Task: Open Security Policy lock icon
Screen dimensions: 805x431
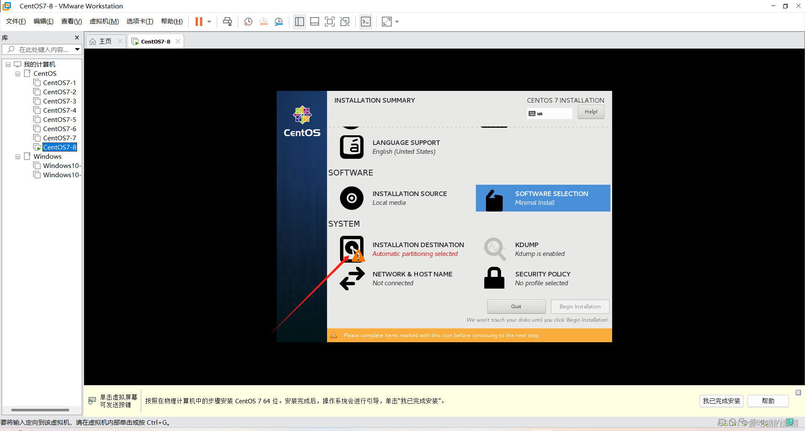Action: point(494,278)
